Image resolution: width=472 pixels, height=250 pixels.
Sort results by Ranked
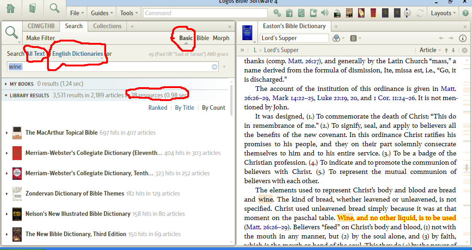pos(158,107)
